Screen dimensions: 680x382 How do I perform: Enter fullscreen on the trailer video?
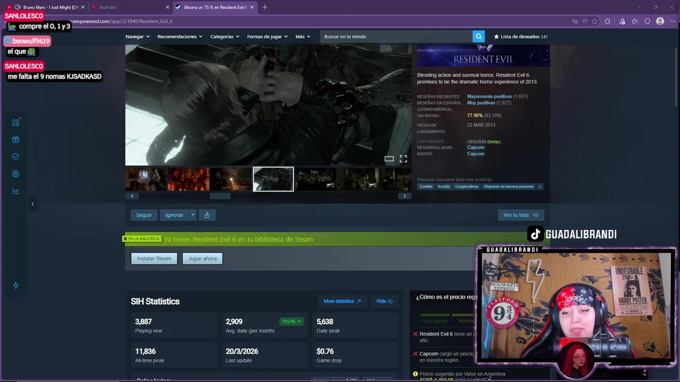click(x=403, y=159)
